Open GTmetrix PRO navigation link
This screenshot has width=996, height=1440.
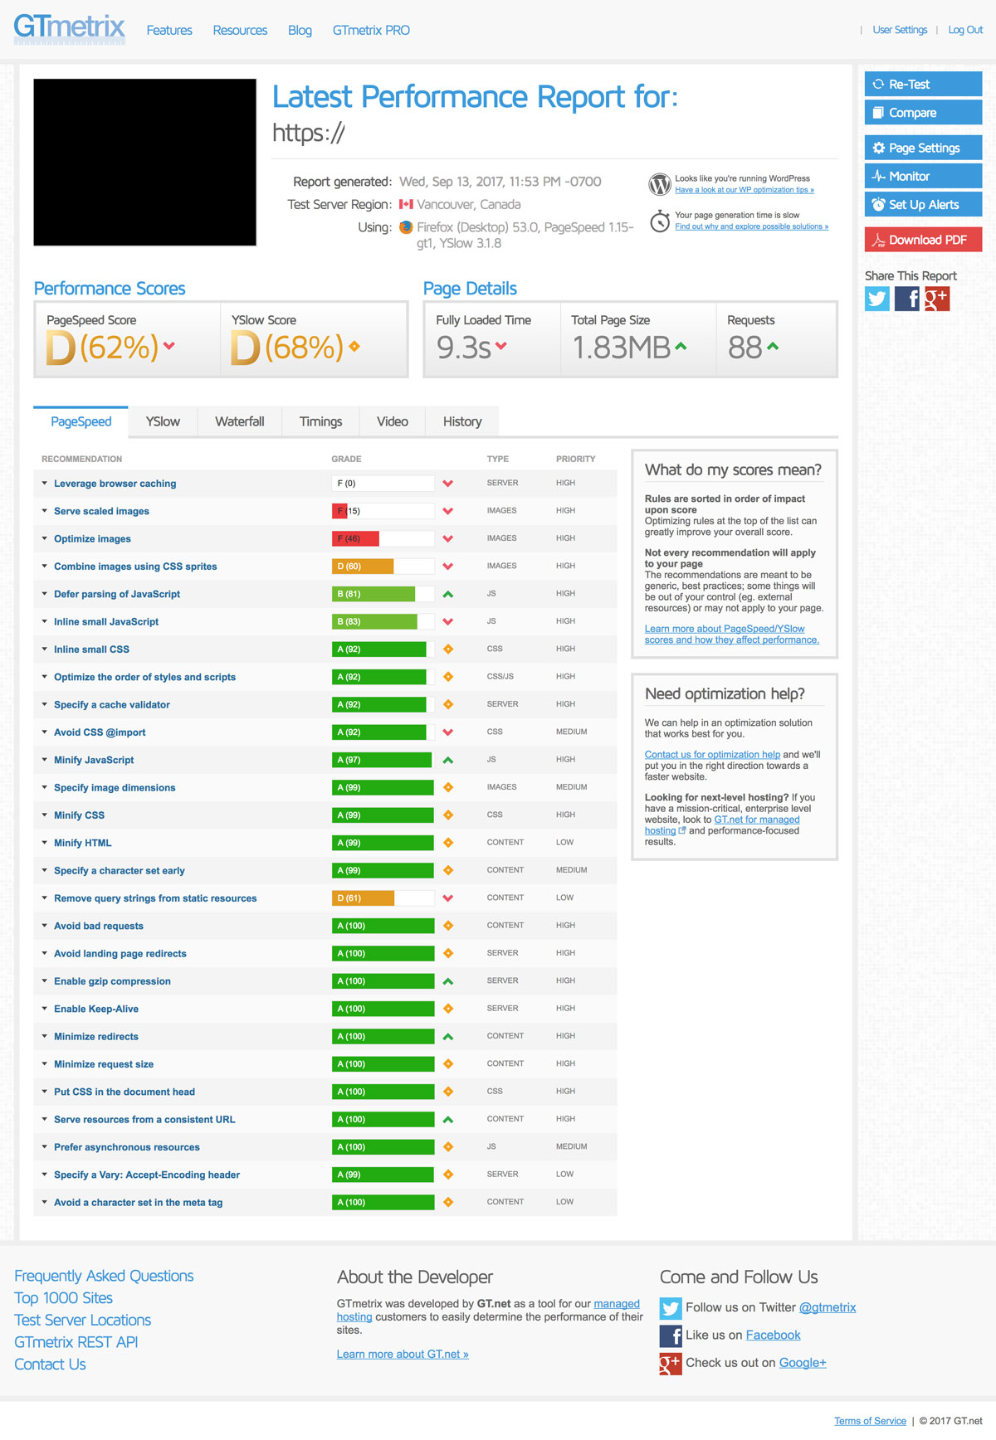click(x=371, y=30)
